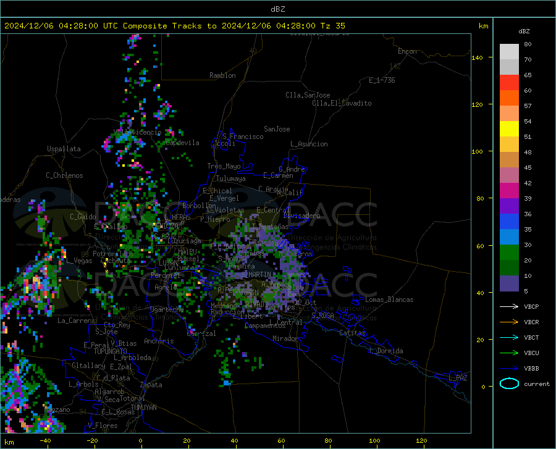Click the Tulumaya map label
Viewport: 556px width, 449px height.
click(231, 178)
